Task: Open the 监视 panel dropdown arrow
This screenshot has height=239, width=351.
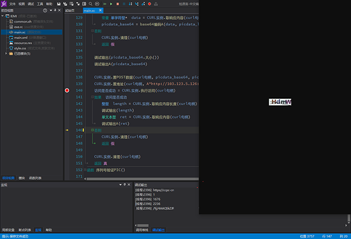Action: tap(121, 185)
